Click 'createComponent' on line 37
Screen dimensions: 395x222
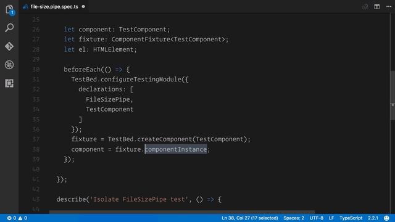click(165, 139)
